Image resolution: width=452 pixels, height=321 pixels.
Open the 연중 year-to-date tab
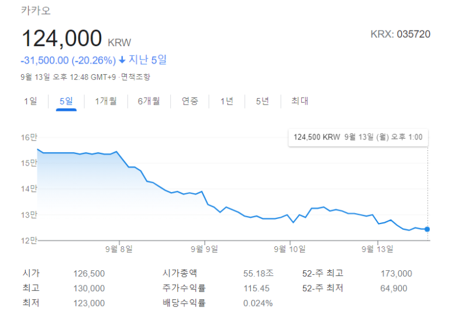click(x=190, y=101)
